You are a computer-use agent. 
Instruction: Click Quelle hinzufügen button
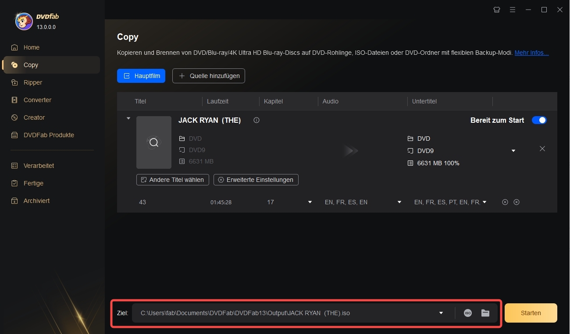tap(209, 76)
